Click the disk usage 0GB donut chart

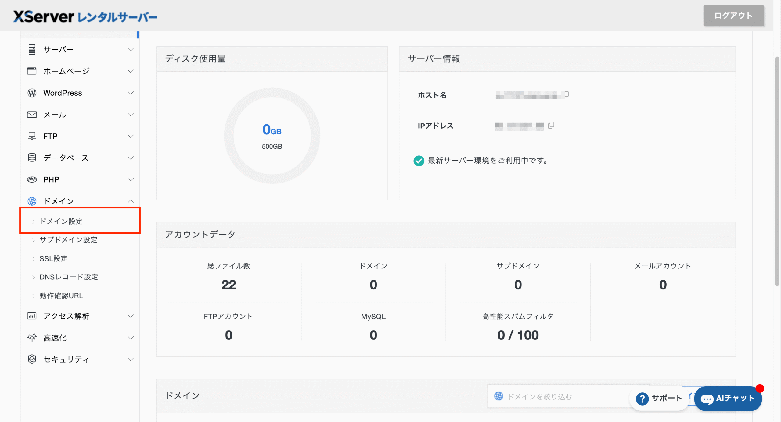[x=272, y=136]
